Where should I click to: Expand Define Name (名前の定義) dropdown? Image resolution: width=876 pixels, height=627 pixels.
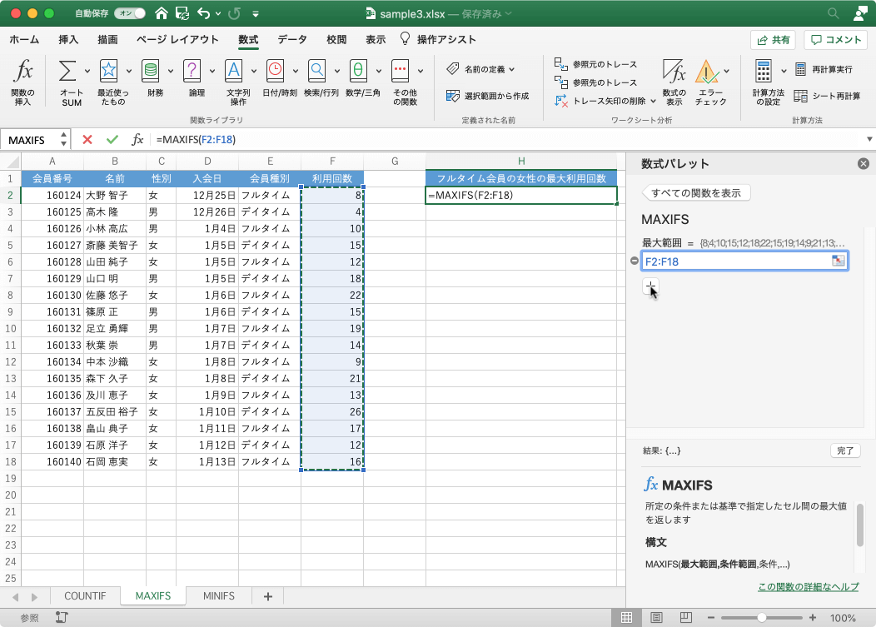tap(512, 69)
